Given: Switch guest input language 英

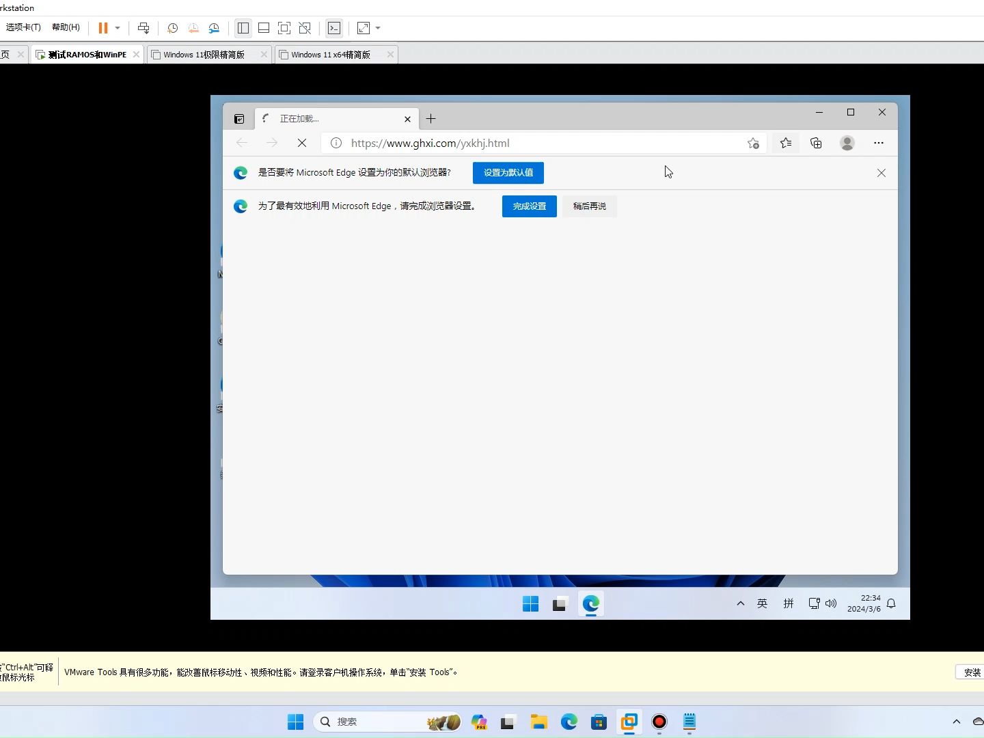Looking at the screenshot, I should coord(763,603).
